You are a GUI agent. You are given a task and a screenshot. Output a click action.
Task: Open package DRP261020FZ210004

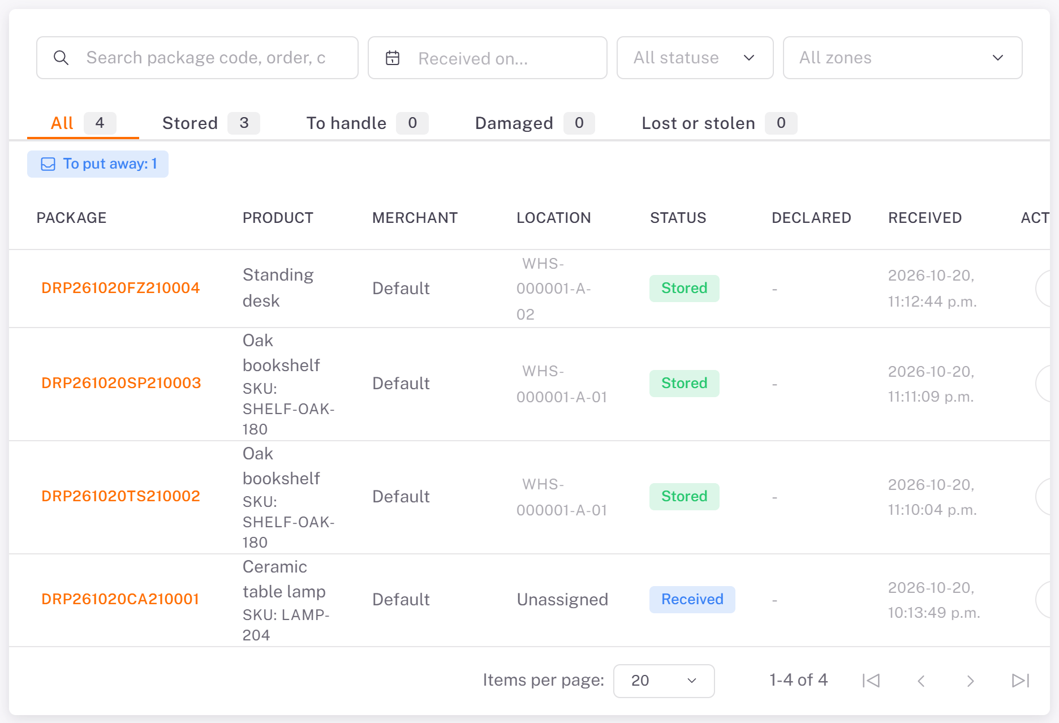pos(120,288)
